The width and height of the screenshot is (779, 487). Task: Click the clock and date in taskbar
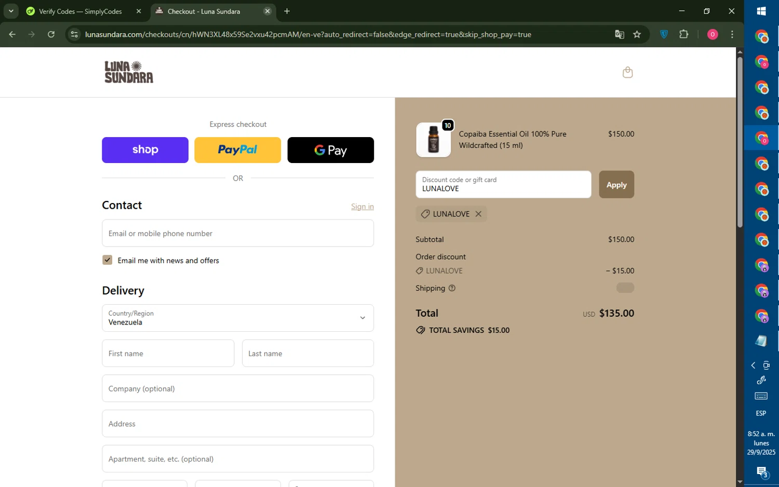[x=761, y=443]
